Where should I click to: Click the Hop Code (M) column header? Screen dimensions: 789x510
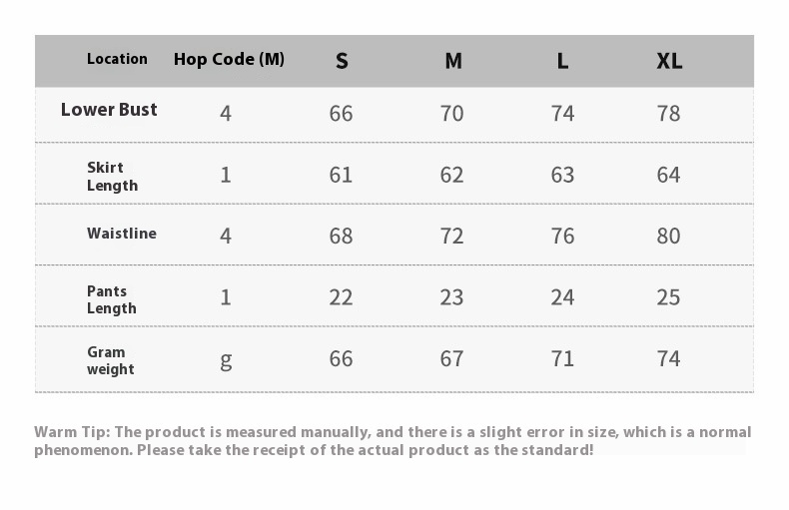(x=229, y=59)
